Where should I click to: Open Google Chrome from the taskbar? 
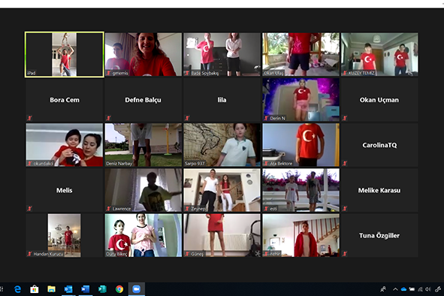tap(119, 289)
